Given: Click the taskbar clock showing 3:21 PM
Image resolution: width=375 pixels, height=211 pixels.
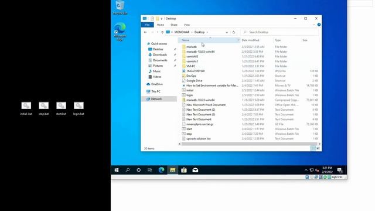Looking at the screenshot, I should [x=327, y=170].
